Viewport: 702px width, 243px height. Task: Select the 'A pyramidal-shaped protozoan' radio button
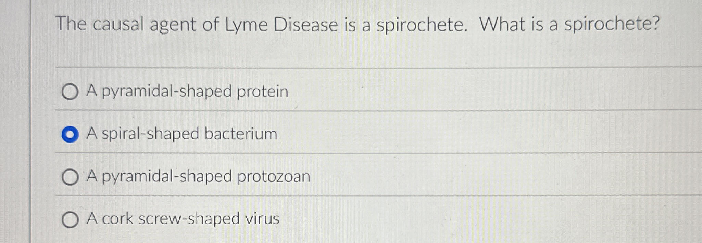70,177
